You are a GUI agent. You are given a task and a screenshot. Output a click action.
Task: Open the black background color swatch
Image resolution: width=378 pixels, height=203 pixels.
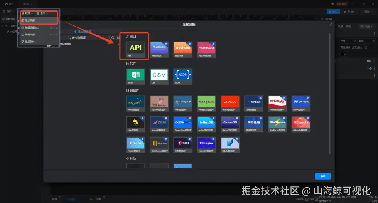343,54
